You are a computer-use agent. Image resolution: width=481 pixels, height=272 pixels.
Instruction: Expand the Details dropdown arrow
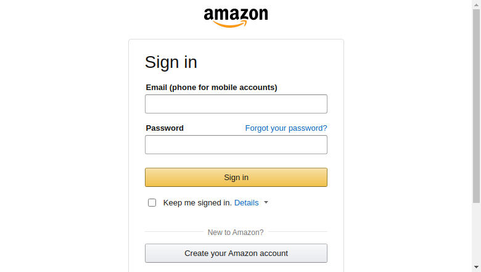tap(266, 202)
